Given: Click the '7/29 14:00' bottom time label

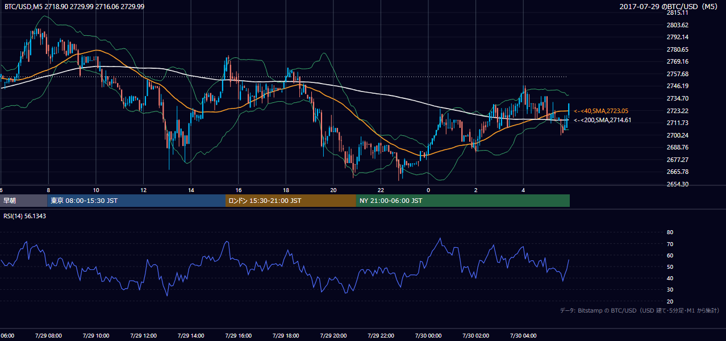Looking at the screenshot, I should [190, 336].
